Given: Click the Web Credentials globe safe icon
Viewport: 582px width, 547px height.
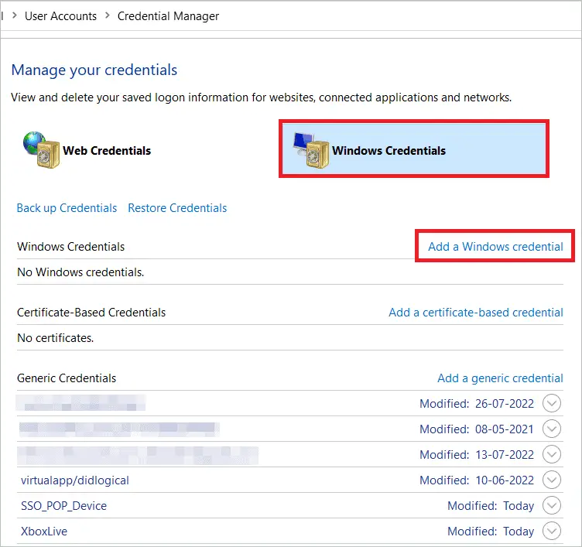Looking at the screenshot, I should (41, 149).
